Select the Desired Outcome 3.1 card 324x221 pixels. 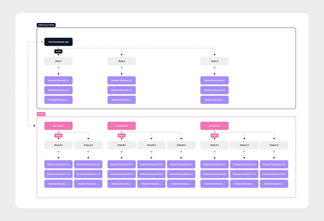click(214, 80)
